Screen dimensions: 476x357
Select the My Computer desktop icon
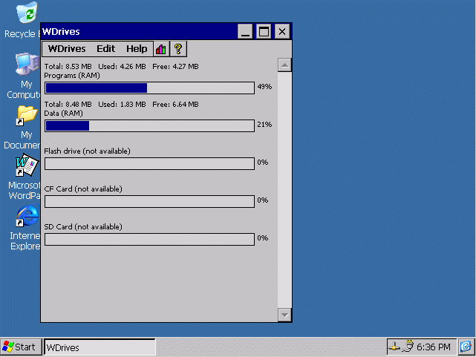27,65
